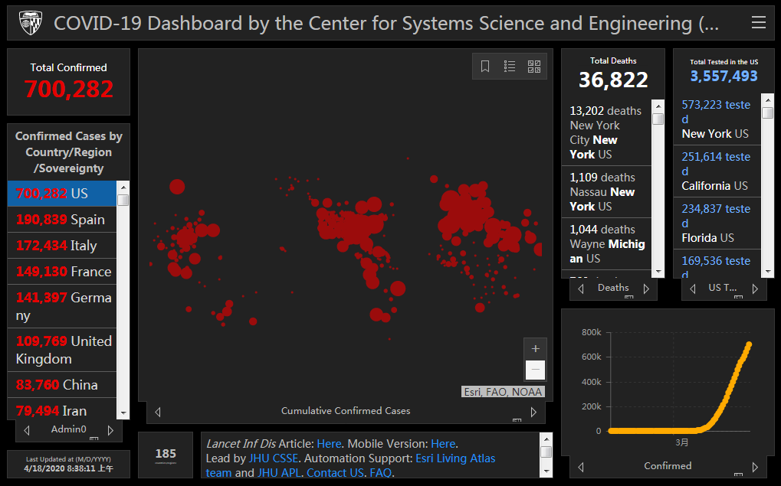The width and height of the screenshot is (781, 486).
Task: Advance to next US testing panel
Action: (x=755, y=289)
